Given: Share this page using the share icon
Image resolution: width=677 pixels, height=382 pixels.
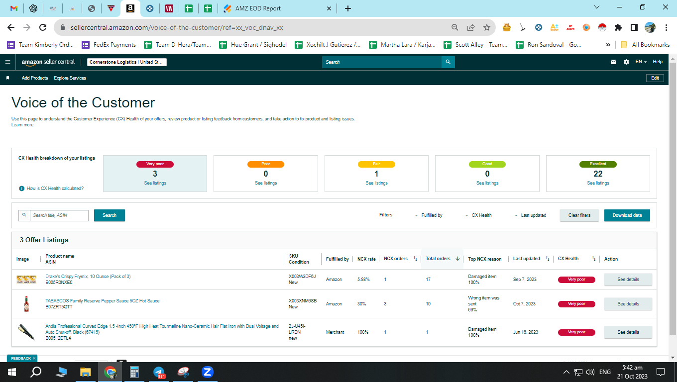Looking at the screenshot, I should click(471, 27).
